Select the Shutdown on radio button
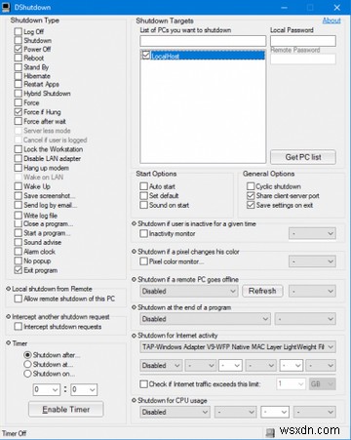Image resolution: width=351 pixels, height=440 pixels. click(x=27, y=374)
